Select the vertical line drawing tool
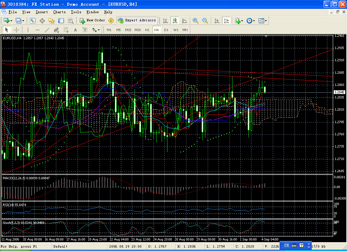This screenshot has width=347, height=251. click(x=28, y=30)
